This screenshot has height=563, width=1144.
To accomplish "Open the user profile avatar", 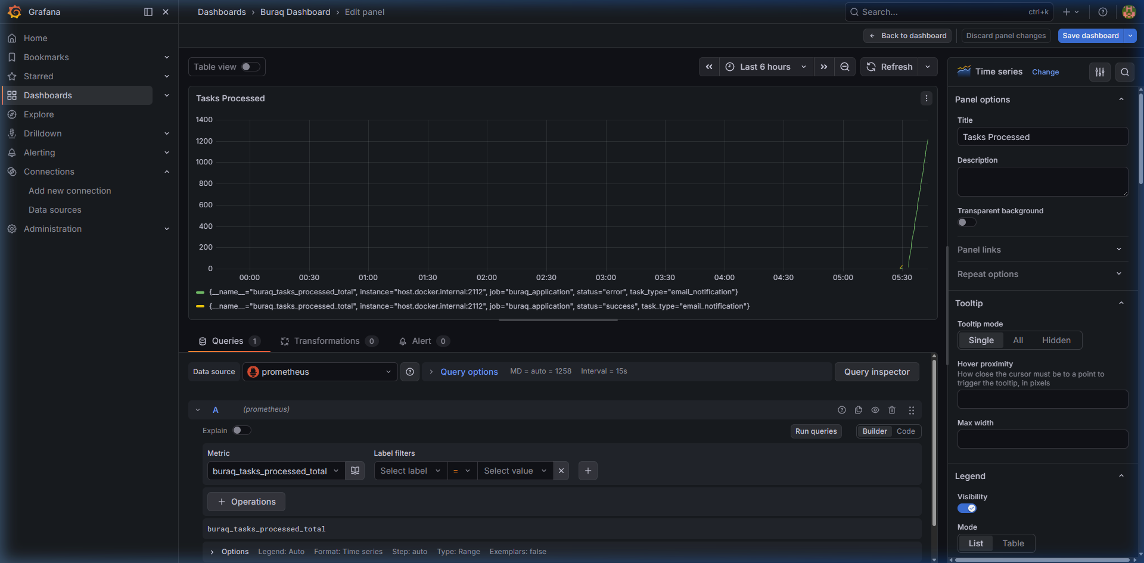I will (1129, 12).
